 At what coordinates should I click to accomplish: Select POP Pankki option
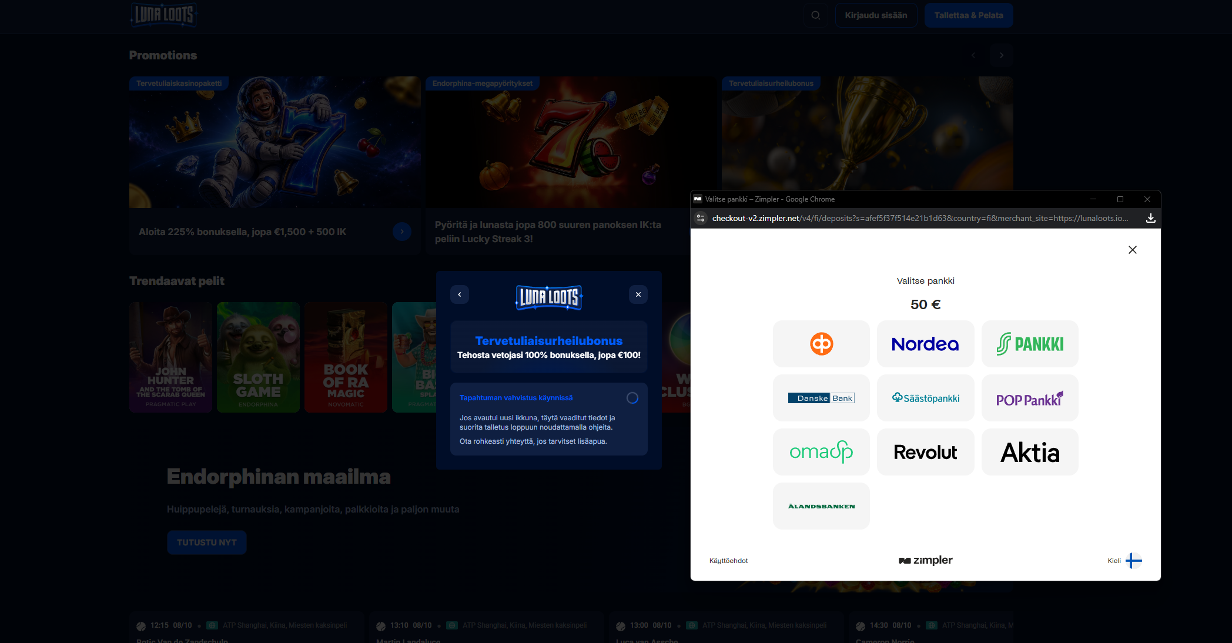pos(1030,398)
